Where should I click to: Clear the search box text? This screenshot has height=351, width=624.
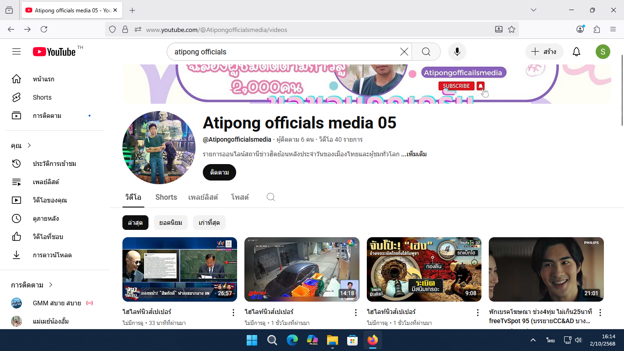click(x=404, y=52)
